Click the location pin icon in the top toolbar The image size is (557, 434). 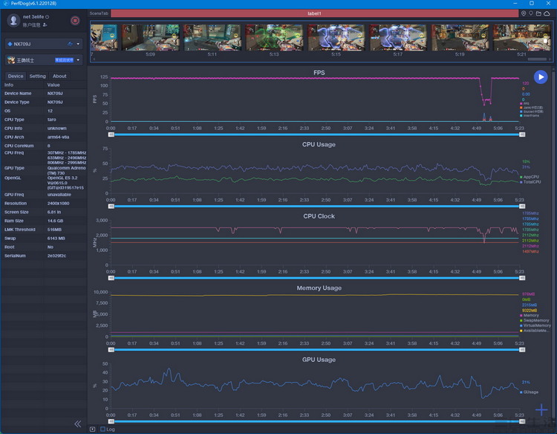point(524,13)
